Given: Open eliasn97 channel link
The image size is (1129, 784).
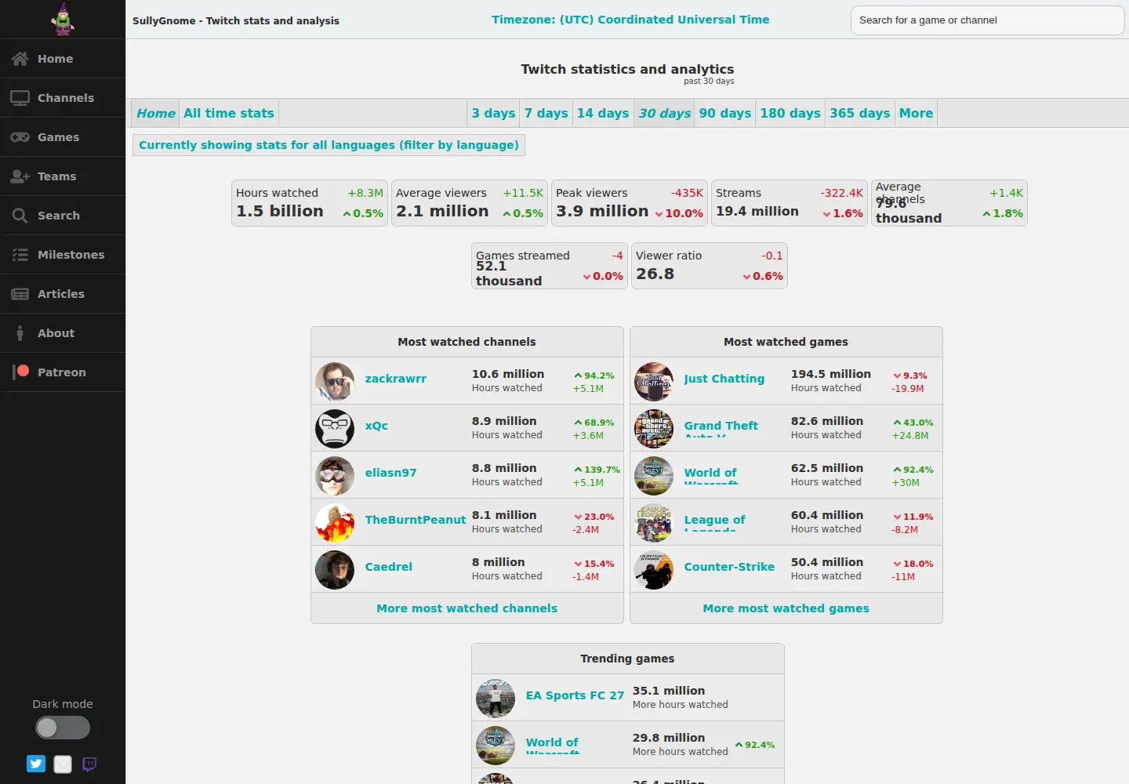Looking at the screenshot, I should pos(390,473).
